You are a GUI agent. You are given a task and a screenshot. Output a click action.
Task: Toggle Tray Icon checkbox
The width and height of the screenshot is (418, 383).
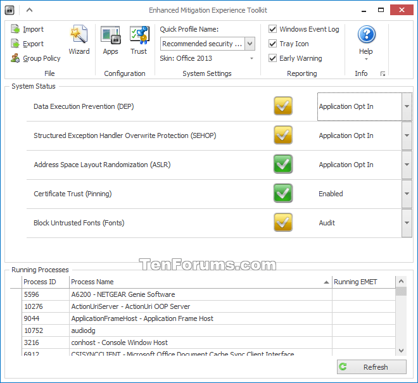pyautogui.click(x=272, y=44)
